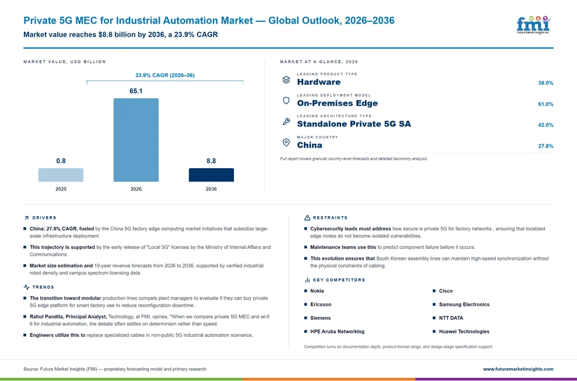Click the shield icon beside On-Premises Edge
The image size is (577, 381).
pos(286,101)
